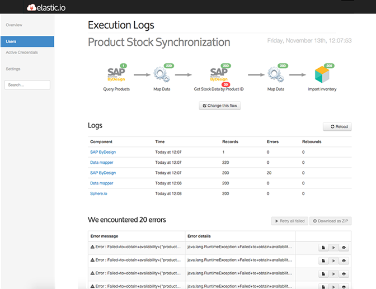Screen dimensions: 376x289
Task: Open first SAP ByDesign log link with 1 record
Action: point(103,152)
